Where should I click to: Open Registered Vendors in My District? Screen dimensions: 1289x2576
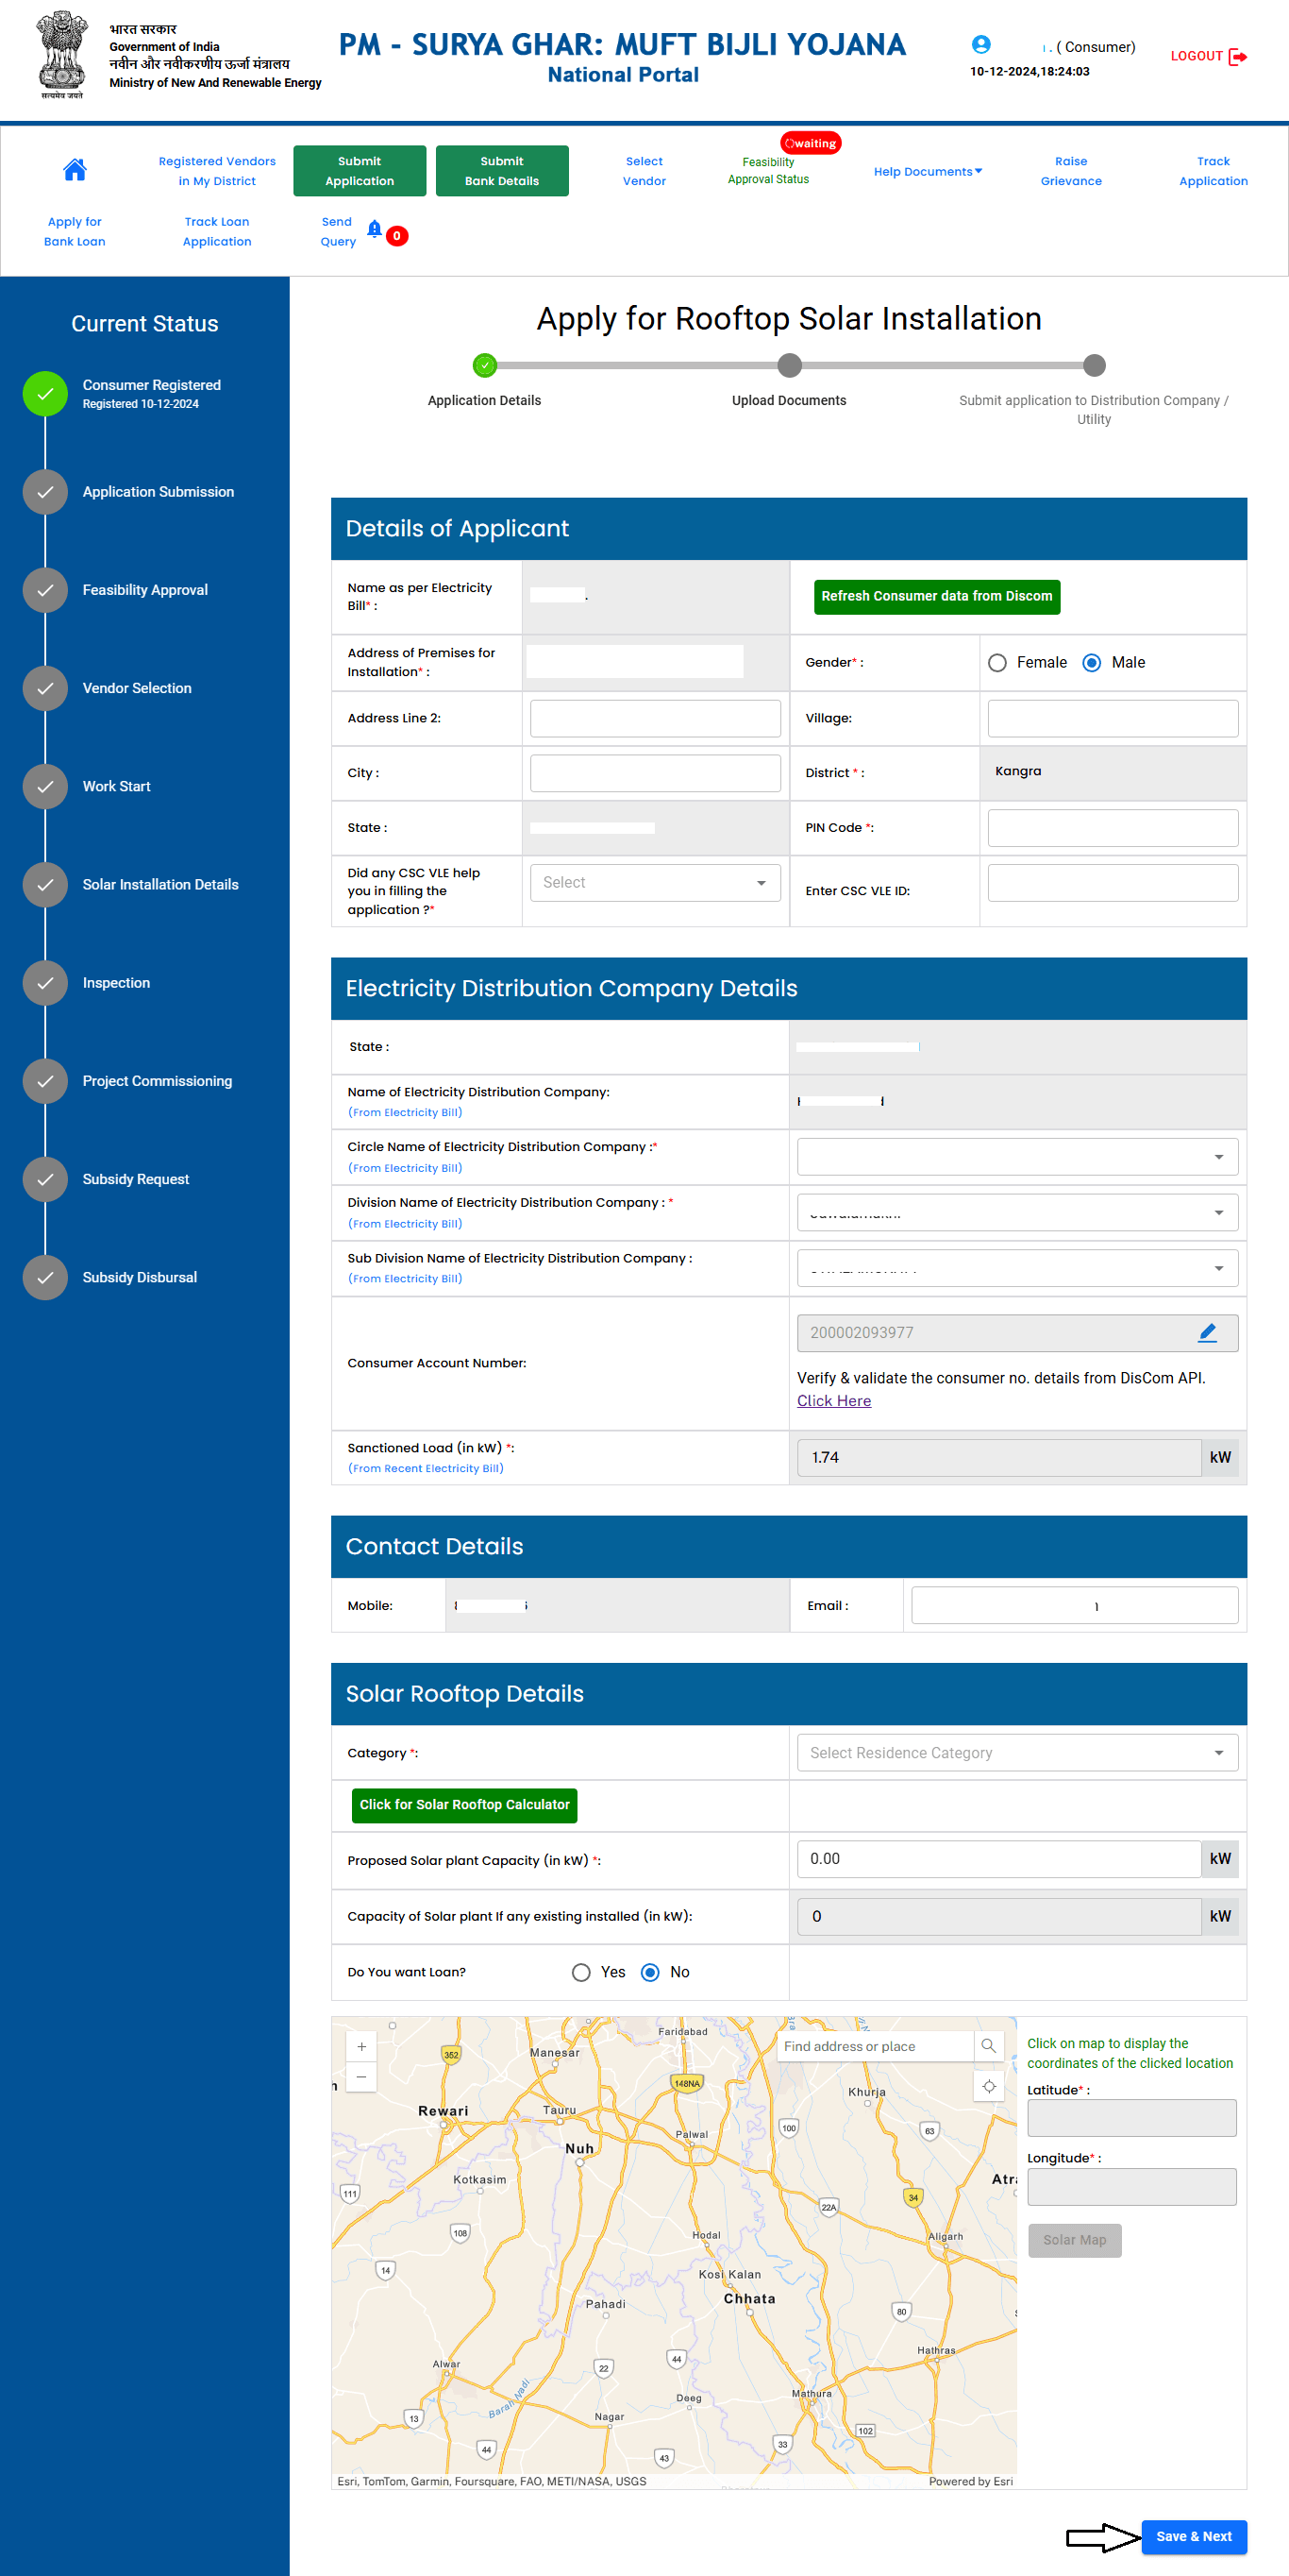pos(217,171)
